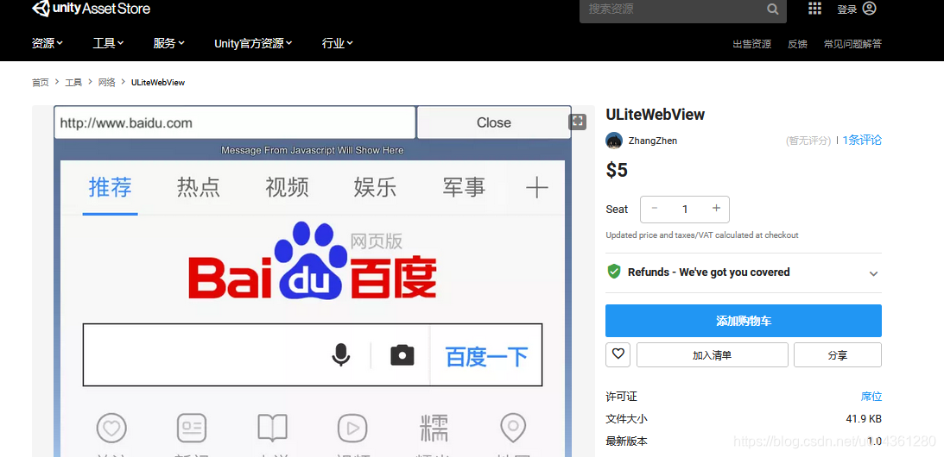Click 登录 to sign in

click(846, 9)
